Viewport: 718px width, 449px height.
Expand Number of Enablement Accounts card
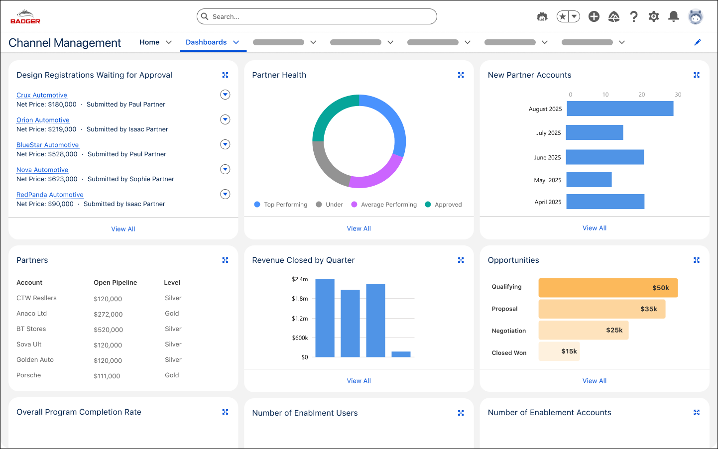tap(697, 412)
